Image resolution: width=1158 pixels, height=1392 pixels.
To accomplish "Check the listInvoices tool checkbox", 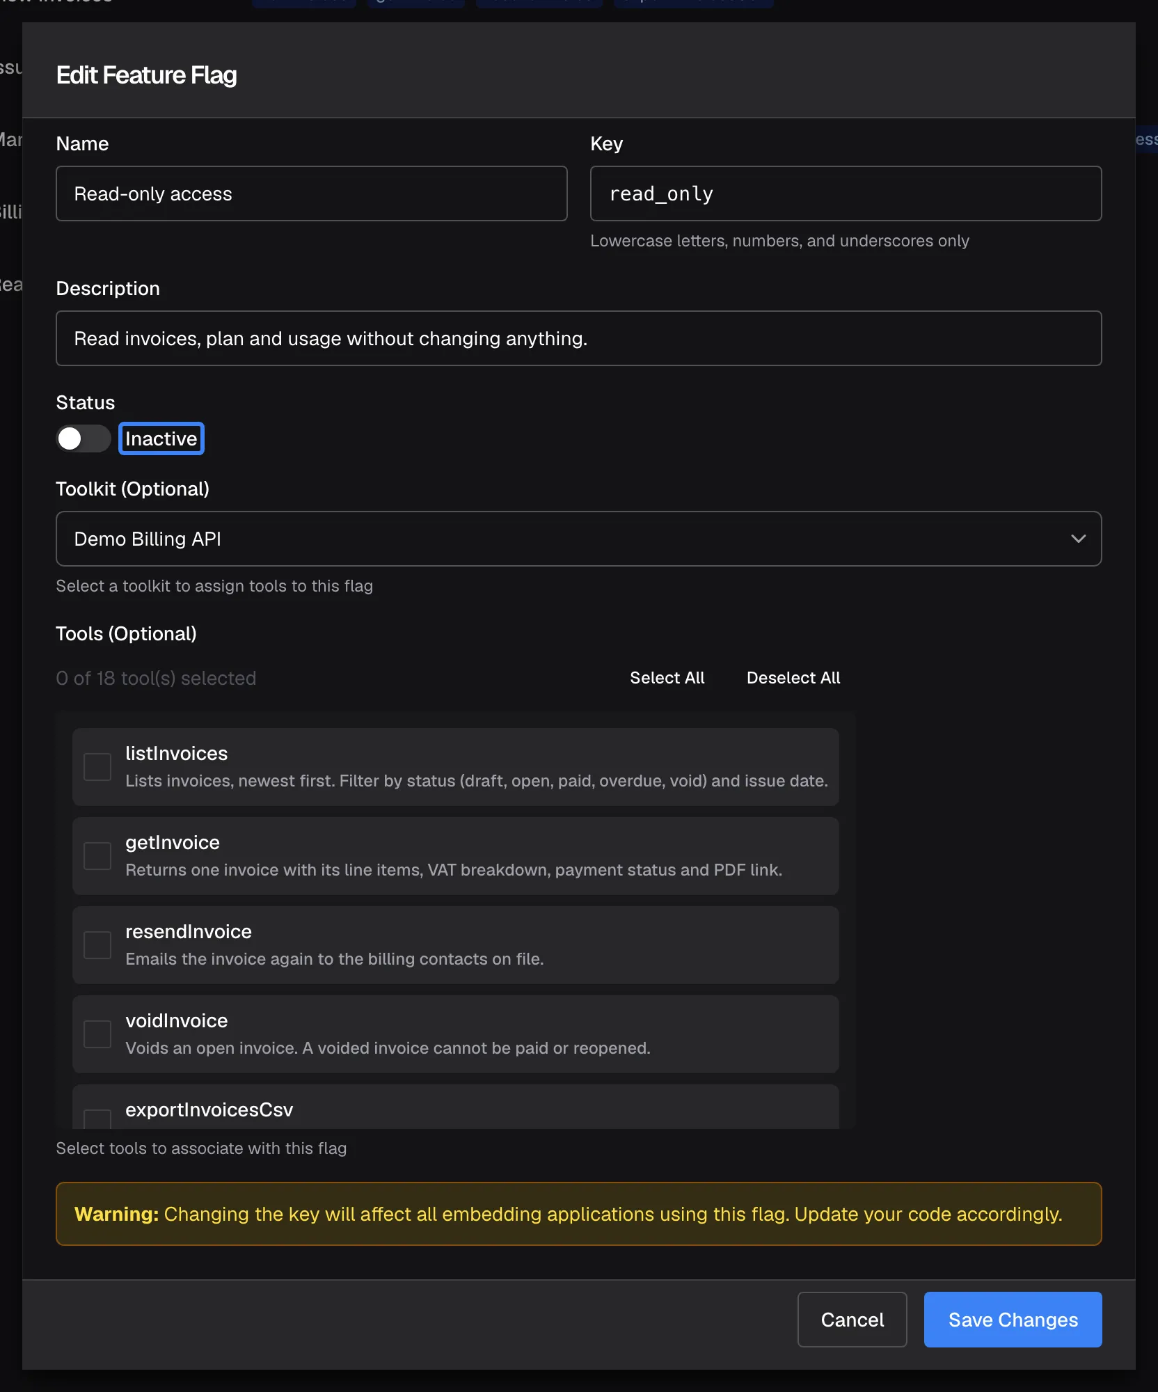I will point(97,767).
